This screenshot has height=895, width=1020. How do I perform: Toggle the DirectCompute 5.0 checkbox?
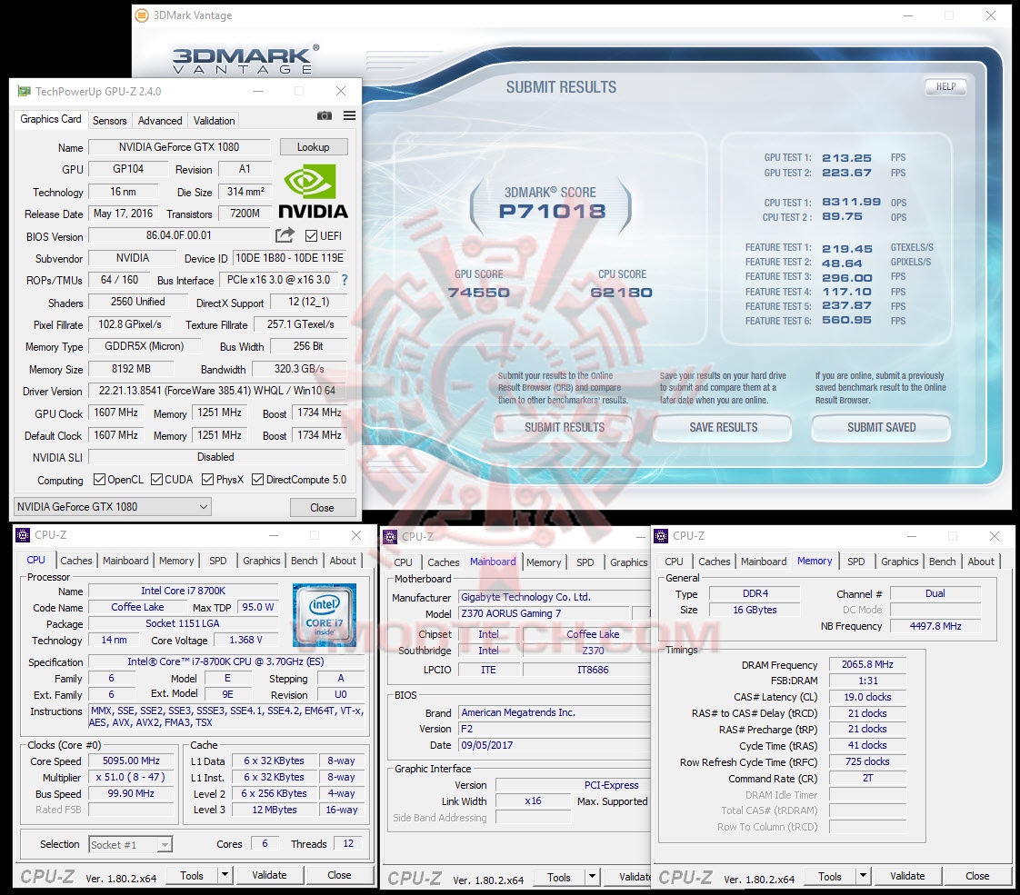(x=257, y=480)
